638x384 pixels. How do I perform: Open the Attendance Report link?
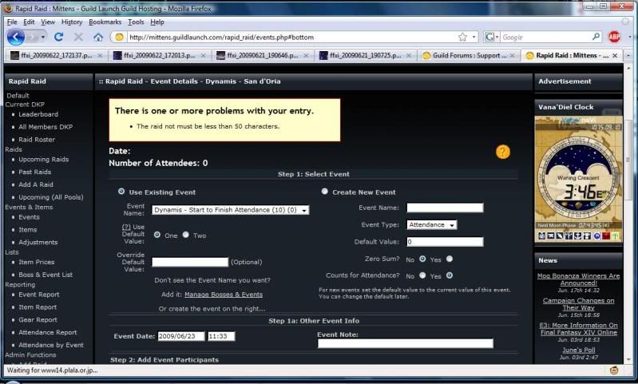click(48, 332)
